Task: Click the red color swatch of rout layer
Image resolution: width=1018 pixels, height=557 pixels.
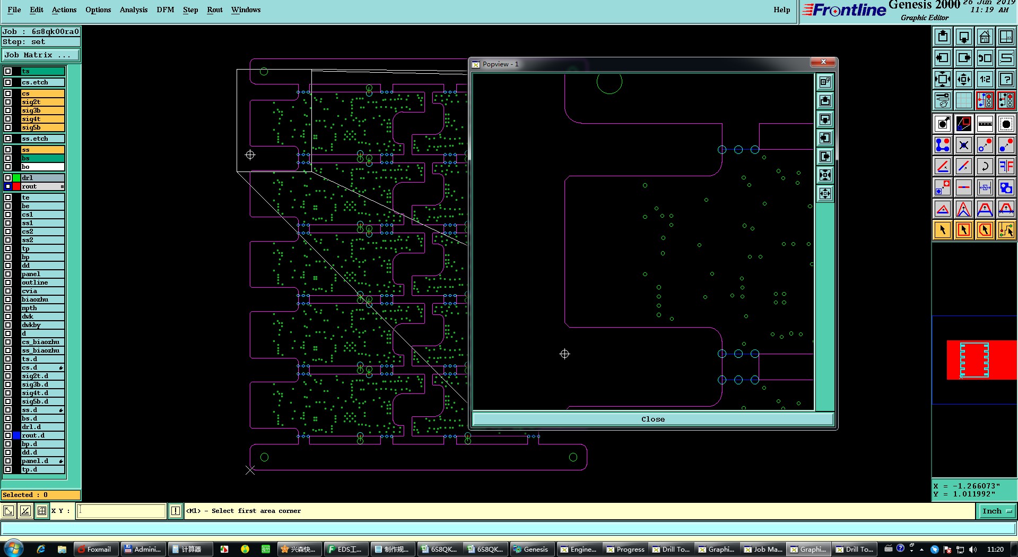Action: click(16, 186)
